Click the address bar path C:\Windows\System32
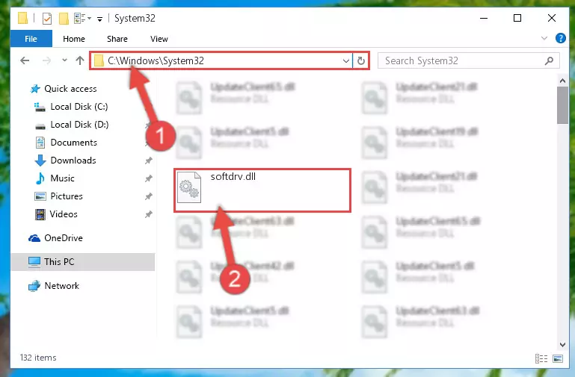 pyautogui.click(x=156, y=60)
